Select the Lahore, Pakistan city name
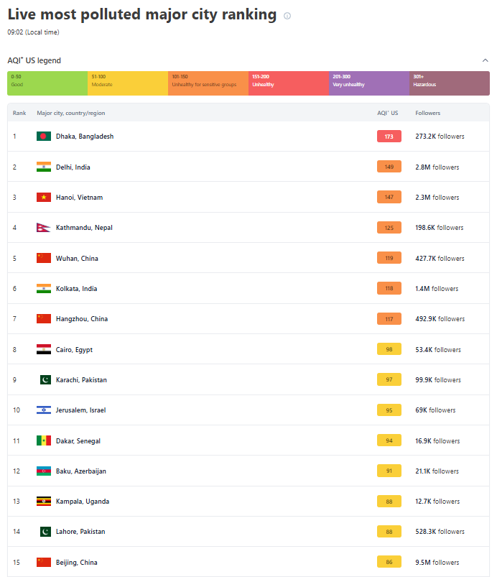 click(x=80, y=532)
